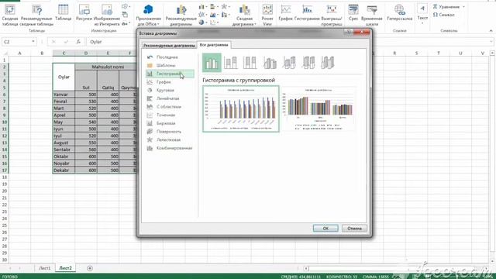
Task: Insert a Table from ribbon
Action: [x=63, y=13]
